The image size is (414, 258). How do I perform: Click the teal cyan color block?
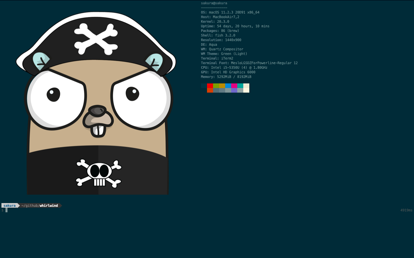[x=240, y=86]
